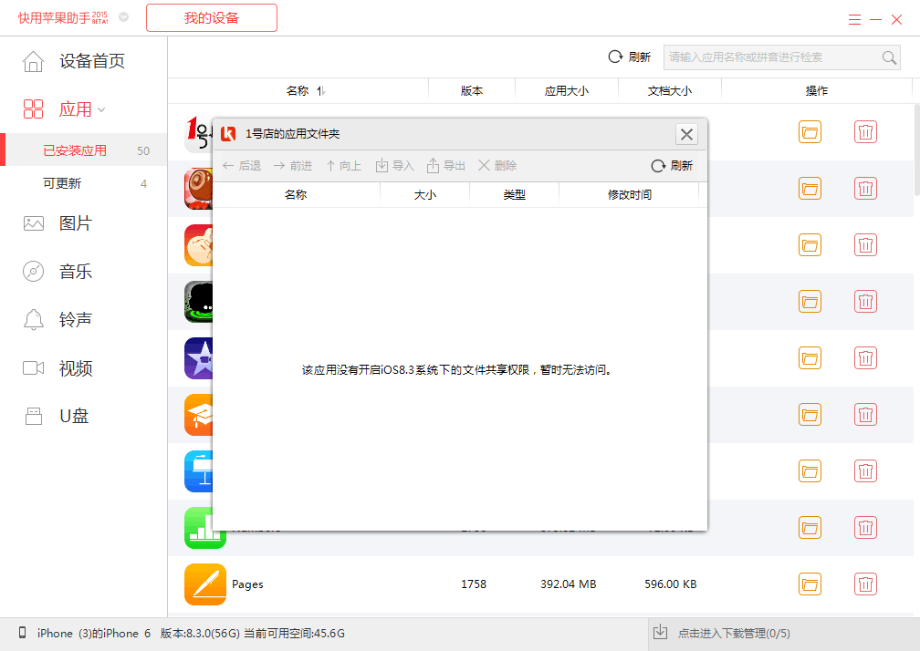Viewport: 920px width, 651px height.
Task: Sort dialog files by 修改时间 column
Action: coord(629,194)
